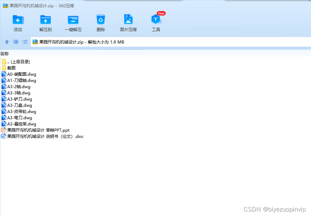311x216 pixels.
Task: Click the 截图 folder icon
Action: [x=4, y=68]
